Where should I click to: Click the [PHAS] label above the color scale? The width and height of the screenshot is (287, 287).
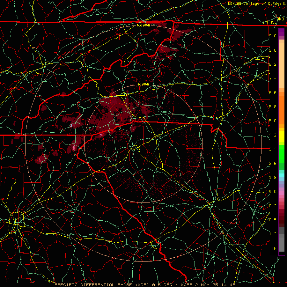pos(270,22)
